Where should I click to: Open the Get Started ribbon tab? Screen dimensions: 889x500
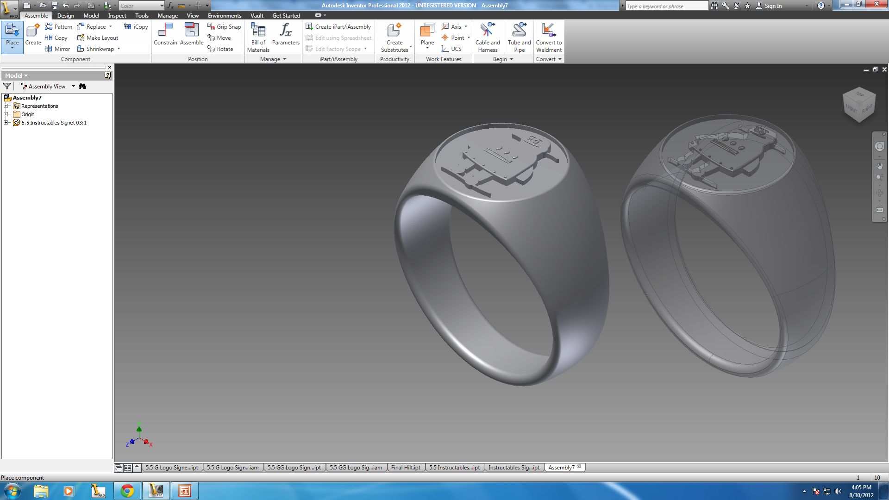(x=286, y=15)
